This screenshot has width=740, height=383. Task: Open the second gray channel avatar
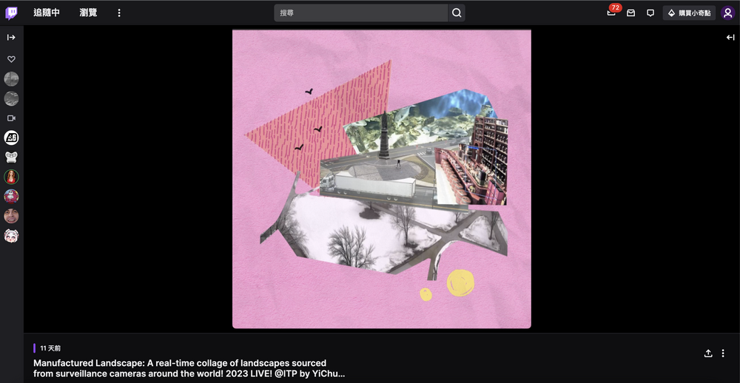click(x=11, y=98)
